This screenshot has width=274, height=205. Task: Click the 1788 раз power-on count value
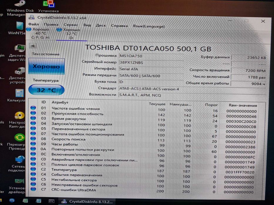[248, 77]
